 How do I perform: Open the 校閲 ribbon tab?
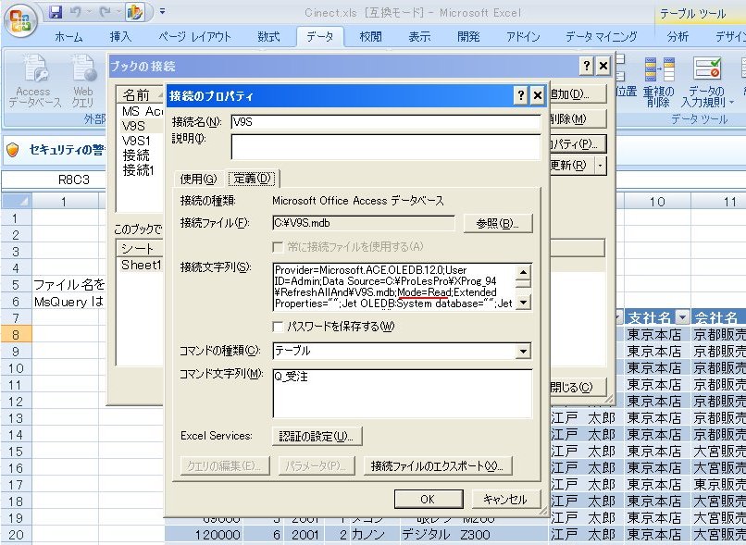(370, 37)
